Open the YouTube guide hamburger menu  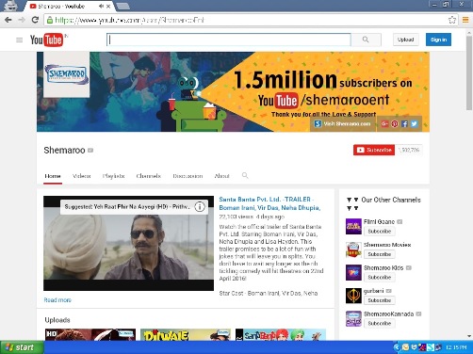pos(19,40)
